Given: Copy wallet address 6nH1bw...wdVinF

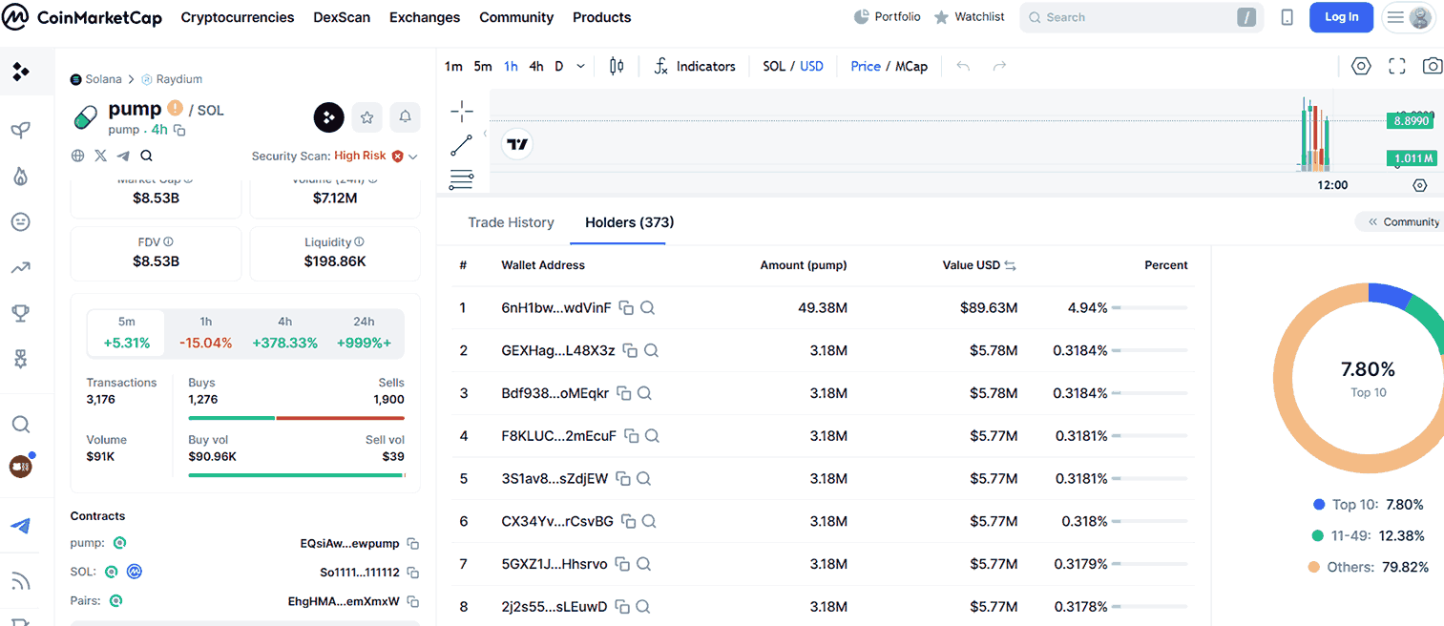Looking at the screenshot, I should (626, 307).
